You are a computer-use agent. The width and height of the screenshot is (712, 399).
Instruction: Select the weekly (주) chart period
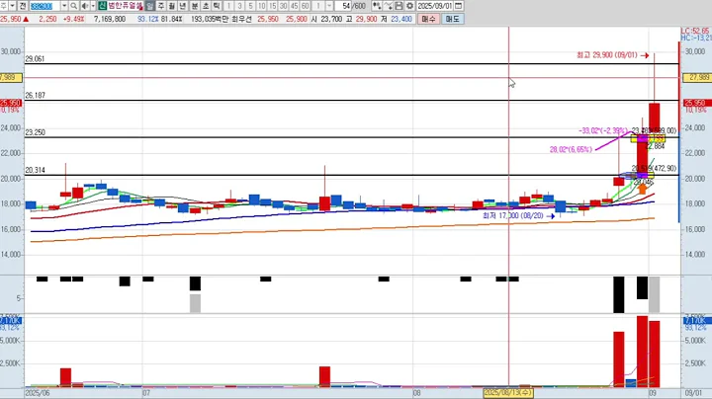pyautogui.click(x=161, y=6)
